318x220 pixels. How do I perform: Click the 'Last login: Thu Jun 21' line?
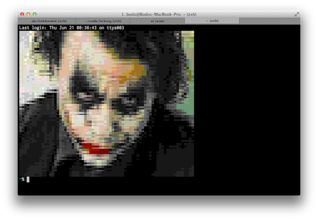coord(71,28)
